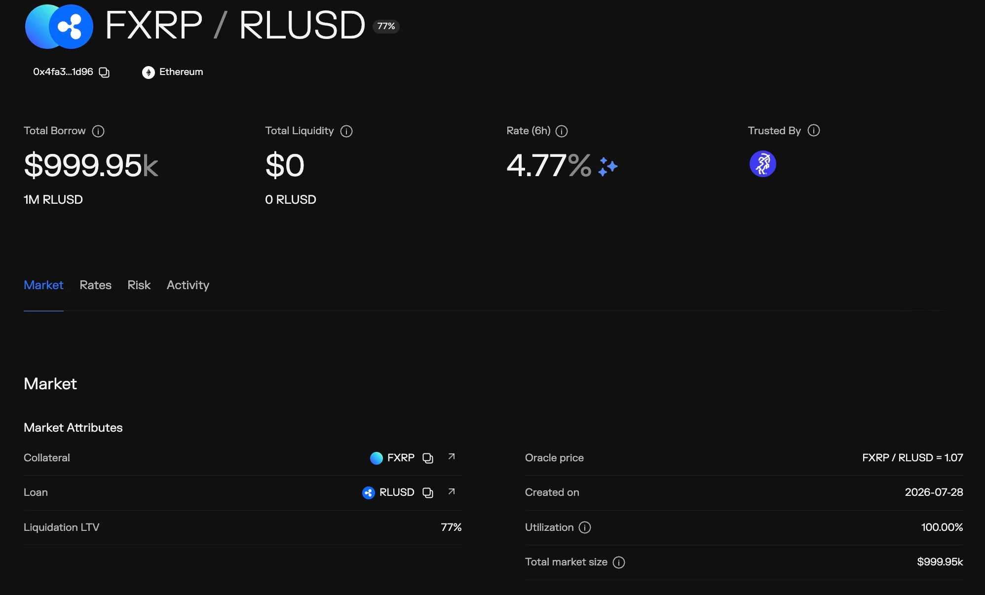Click the 4.77% rate value
985x595 pixels.
549,165
